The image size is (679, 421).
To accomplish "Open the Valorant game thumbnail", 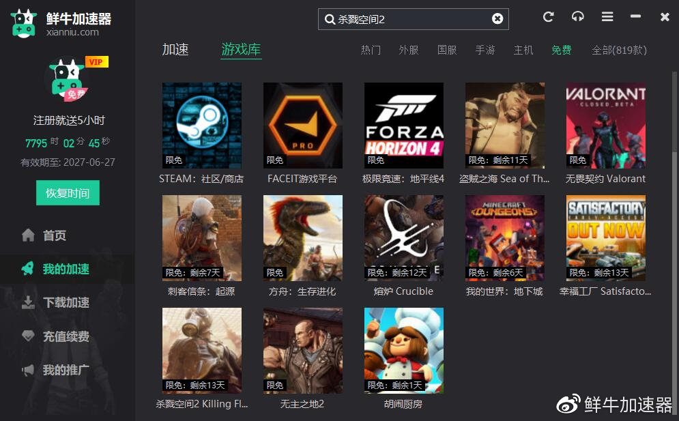I will click(605, 125).
